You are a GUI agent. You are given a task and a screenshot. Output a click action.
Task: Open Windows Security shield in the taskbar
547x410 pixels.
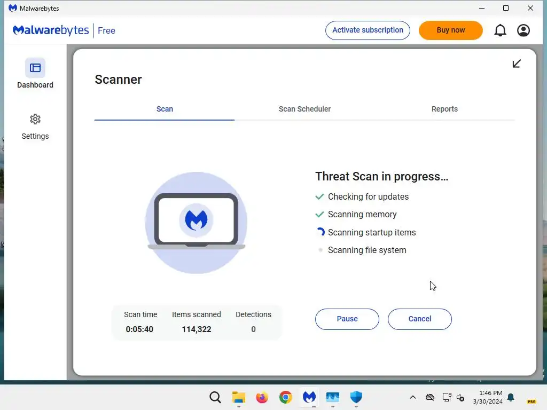tap(356, 397)
